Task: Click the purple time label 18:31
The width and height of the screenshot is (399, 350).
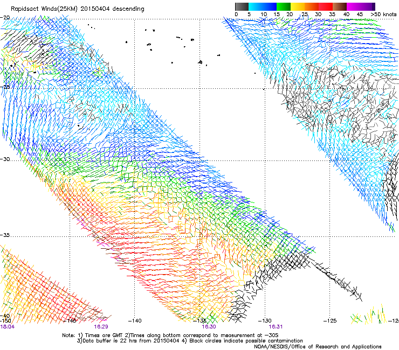Action: coord(276,327)
